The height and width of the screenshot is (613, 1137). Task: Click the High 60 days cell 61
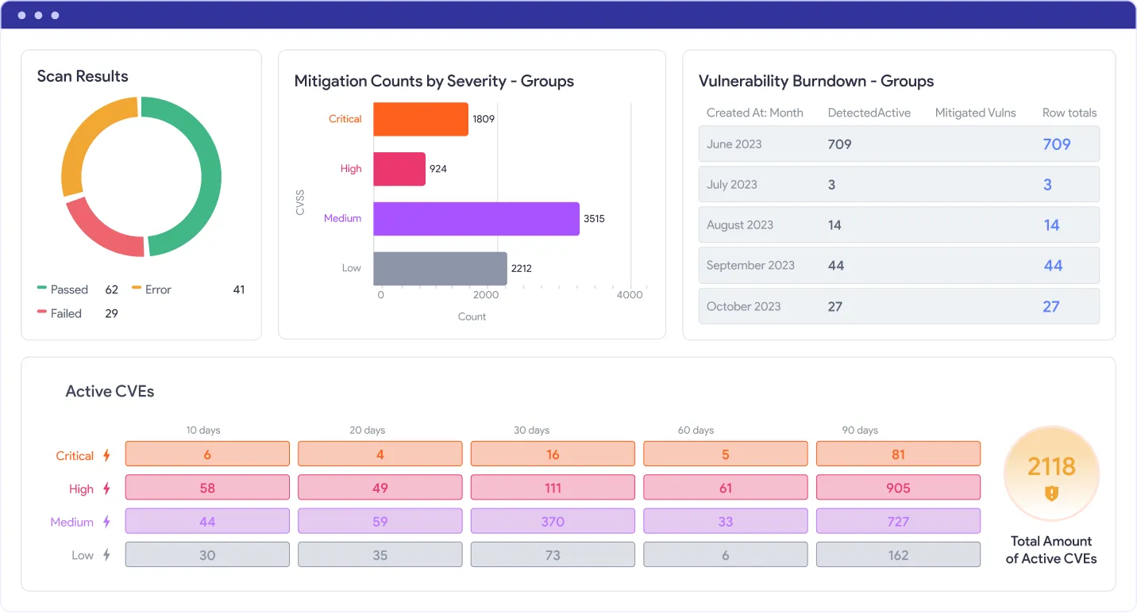726,488
